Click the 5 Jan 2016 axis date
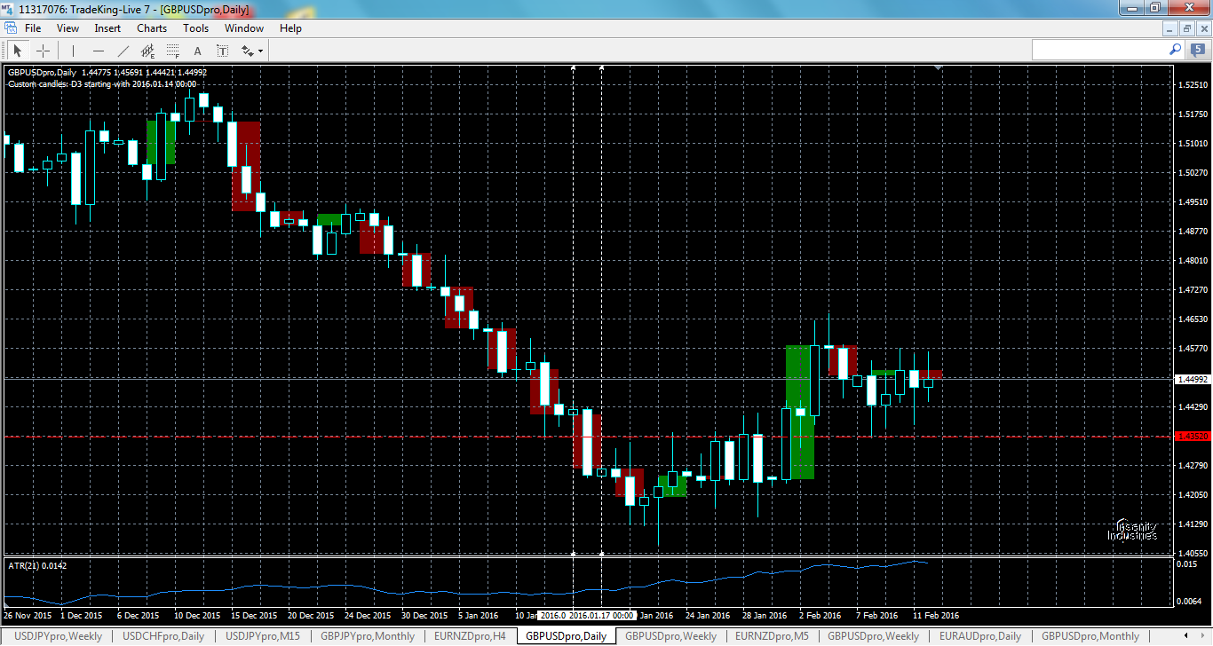1213x646 pixels. [x=479, y=615]
